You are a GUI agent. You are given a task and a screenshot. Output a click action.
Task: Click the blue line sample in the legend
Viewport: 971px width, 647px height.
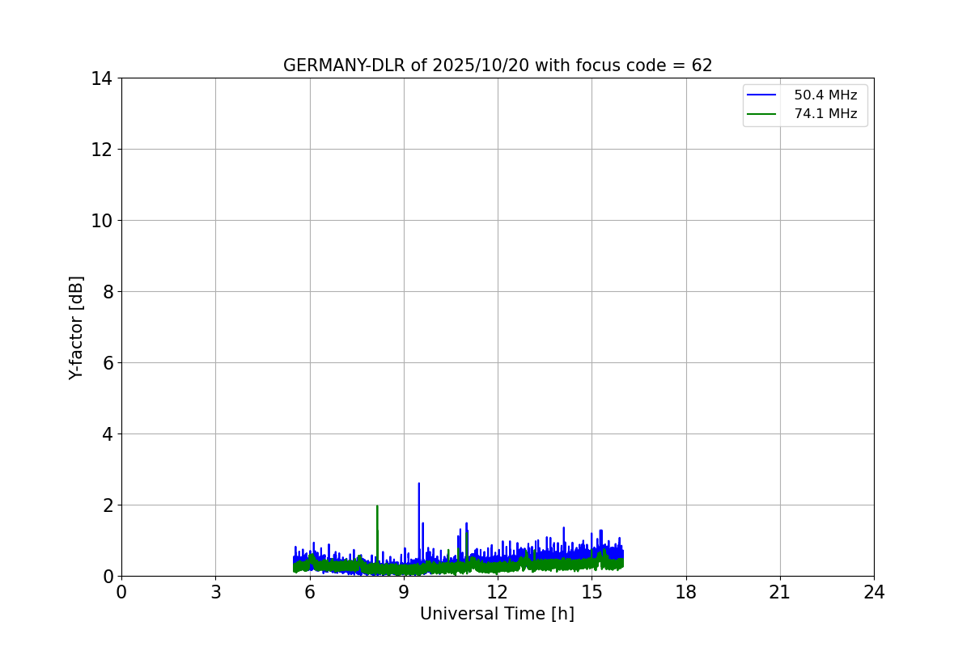point(761,95)
